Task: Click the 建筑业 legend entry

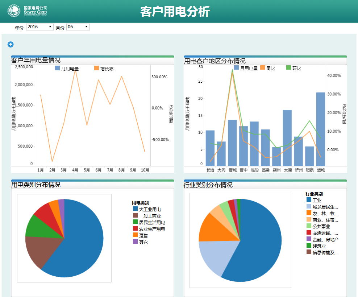Action: pyautogui.click(x=319, y=246)
